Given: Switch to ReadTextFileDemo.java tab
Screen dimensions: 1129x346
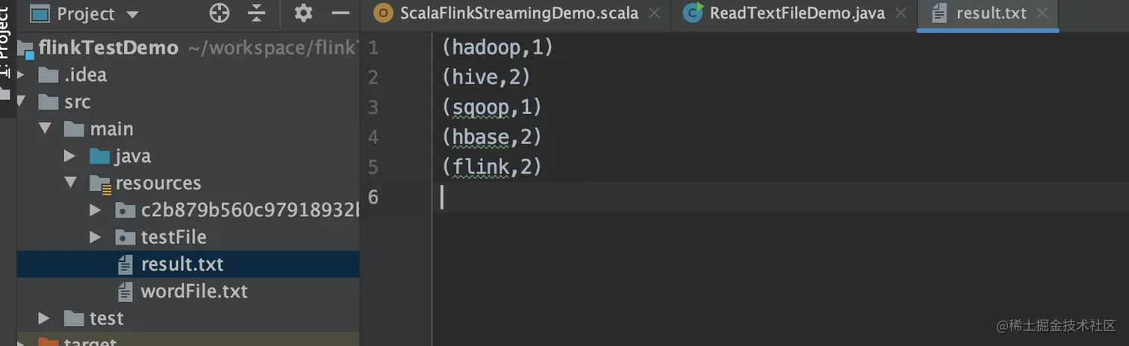Looking at the screenshot, I should tap(794, 13).
